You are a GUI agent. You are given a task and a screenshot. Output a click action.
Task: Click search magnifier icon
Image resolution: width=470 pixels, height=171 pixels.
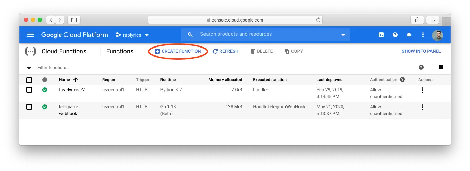coord(190,34)
